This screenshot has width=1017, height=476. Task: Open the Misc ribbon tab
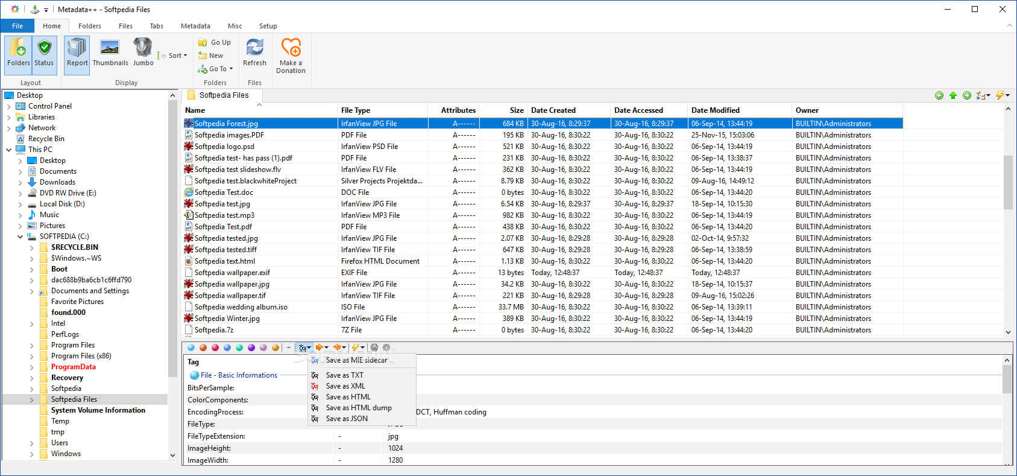pos(235,26)
